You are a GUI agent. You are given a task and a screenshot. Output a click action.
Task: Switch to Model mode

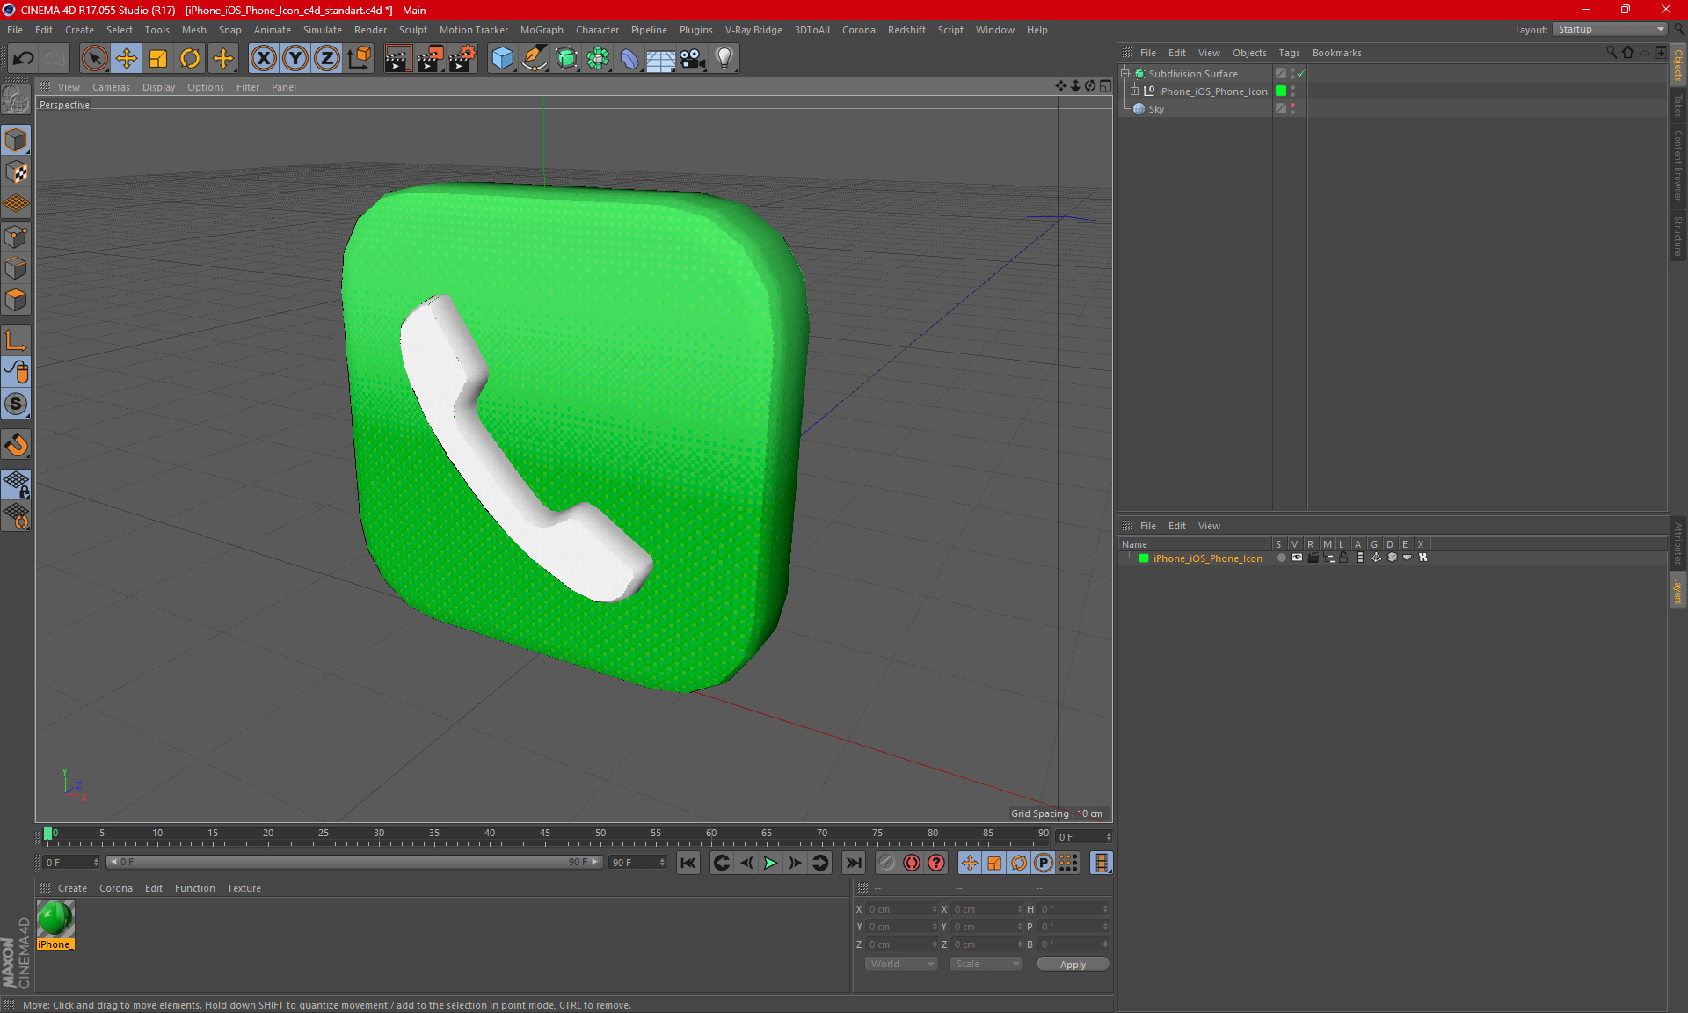coord(16,141)
